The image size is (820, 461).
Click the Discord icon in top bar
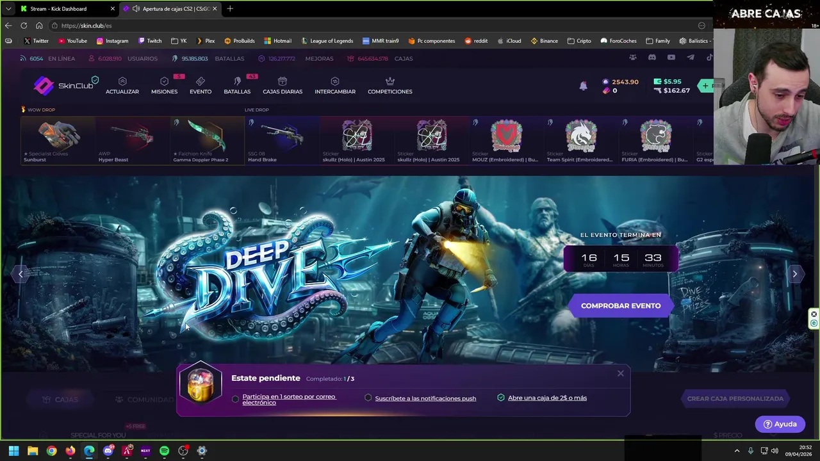point(652,58)
